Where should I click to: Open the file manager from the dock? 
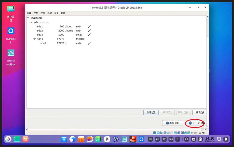64,139
